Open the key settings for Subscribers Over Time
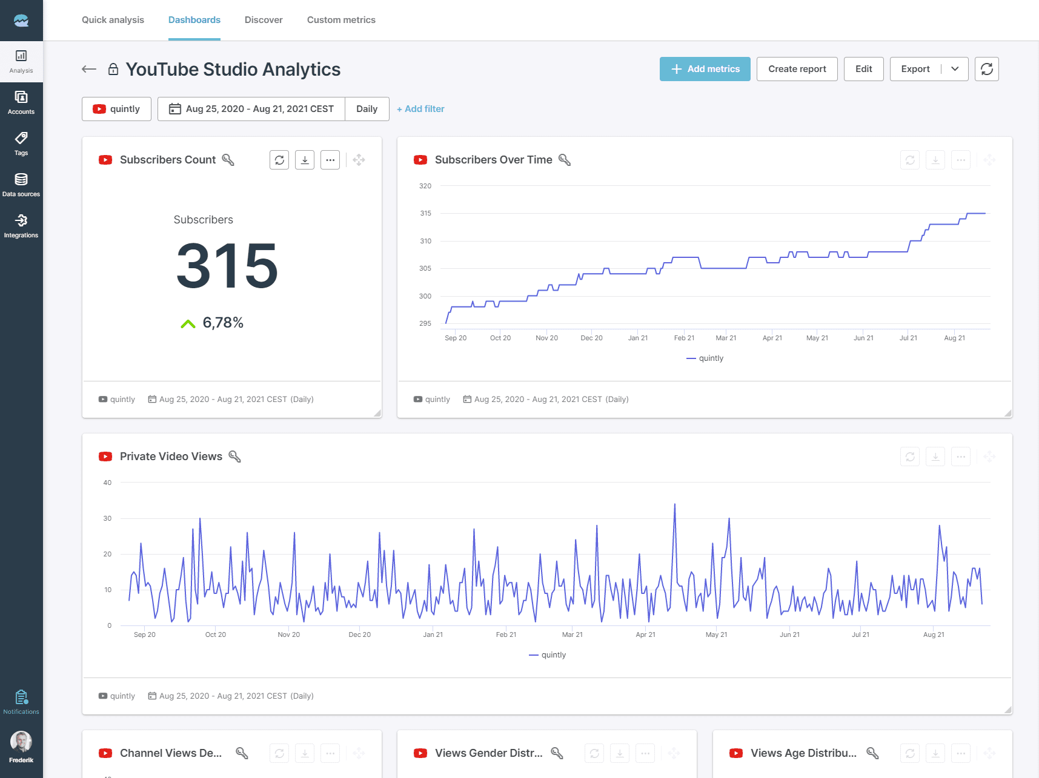This screenshot has height=778, width=1039. [565, 160]
